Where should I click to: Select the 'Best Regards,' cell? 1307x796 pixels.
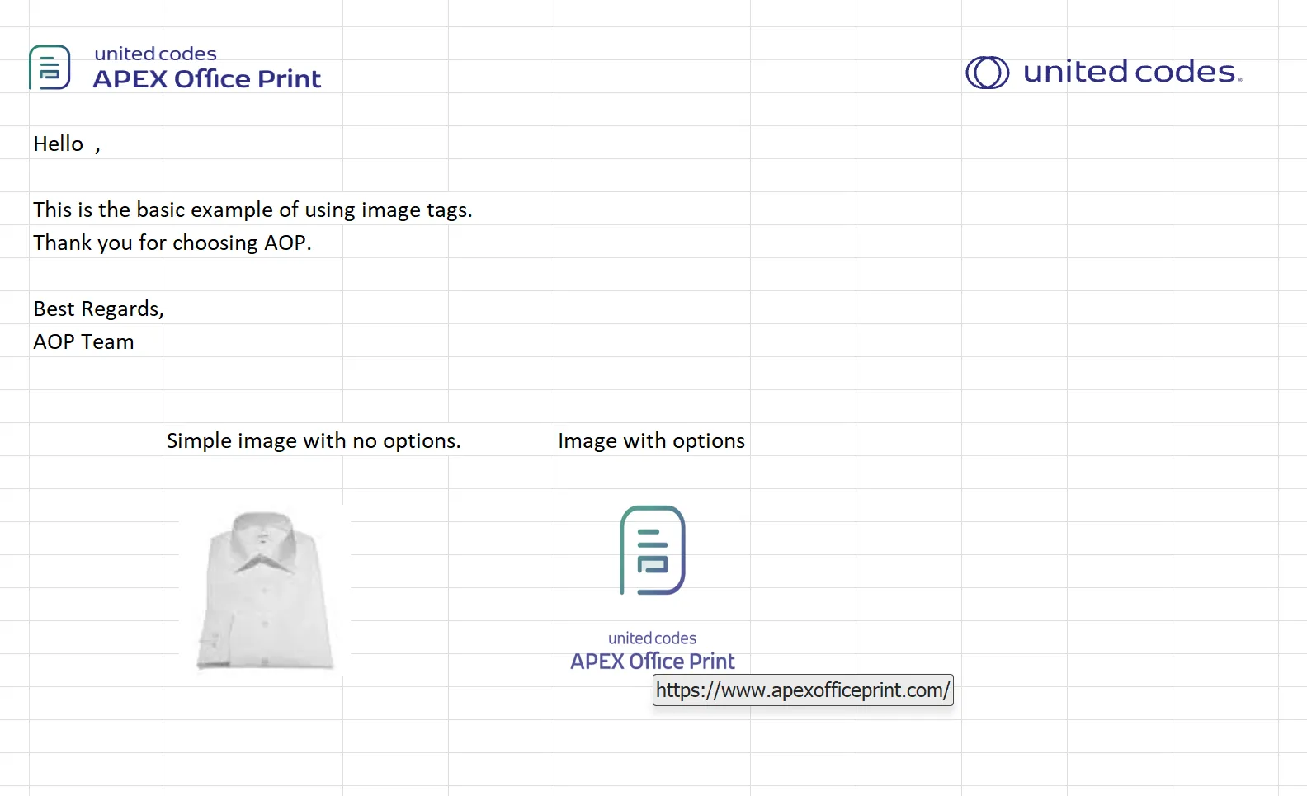click(99, 309)
